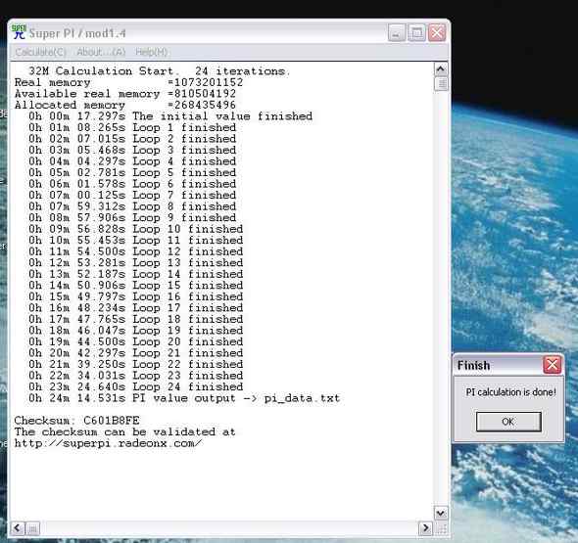Click the horizontal scrollbar thumb

pos(32,528)
